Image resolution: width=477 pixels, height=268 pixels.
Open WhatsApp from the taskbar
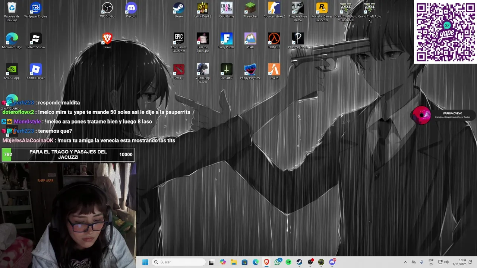click(x=278, y=262)
